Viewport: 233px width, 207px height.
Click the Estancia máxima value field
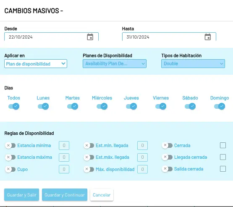point(64,157)
